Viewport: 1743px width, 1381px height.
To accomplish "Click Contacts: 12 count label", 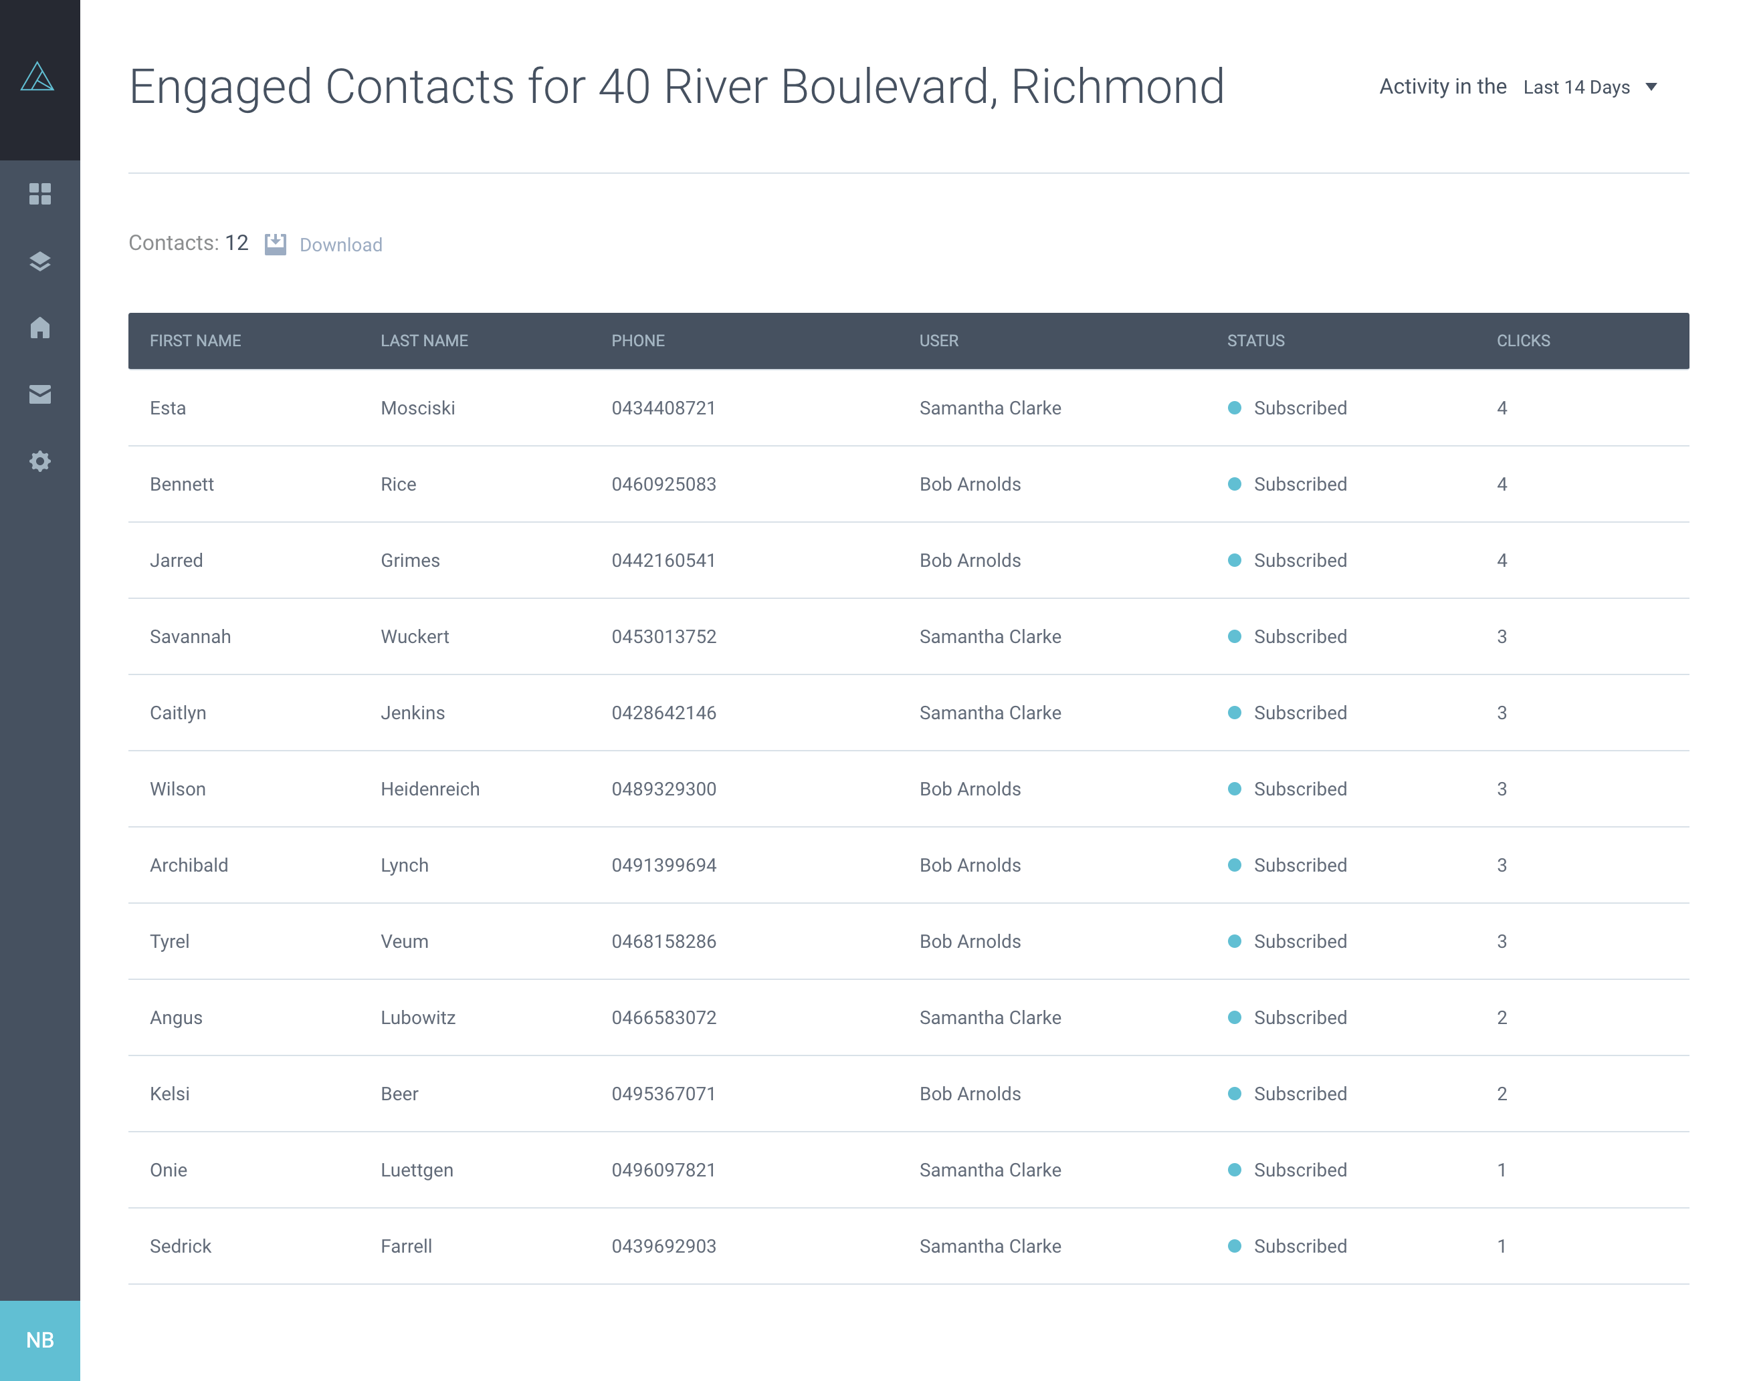I will (189, 243).
